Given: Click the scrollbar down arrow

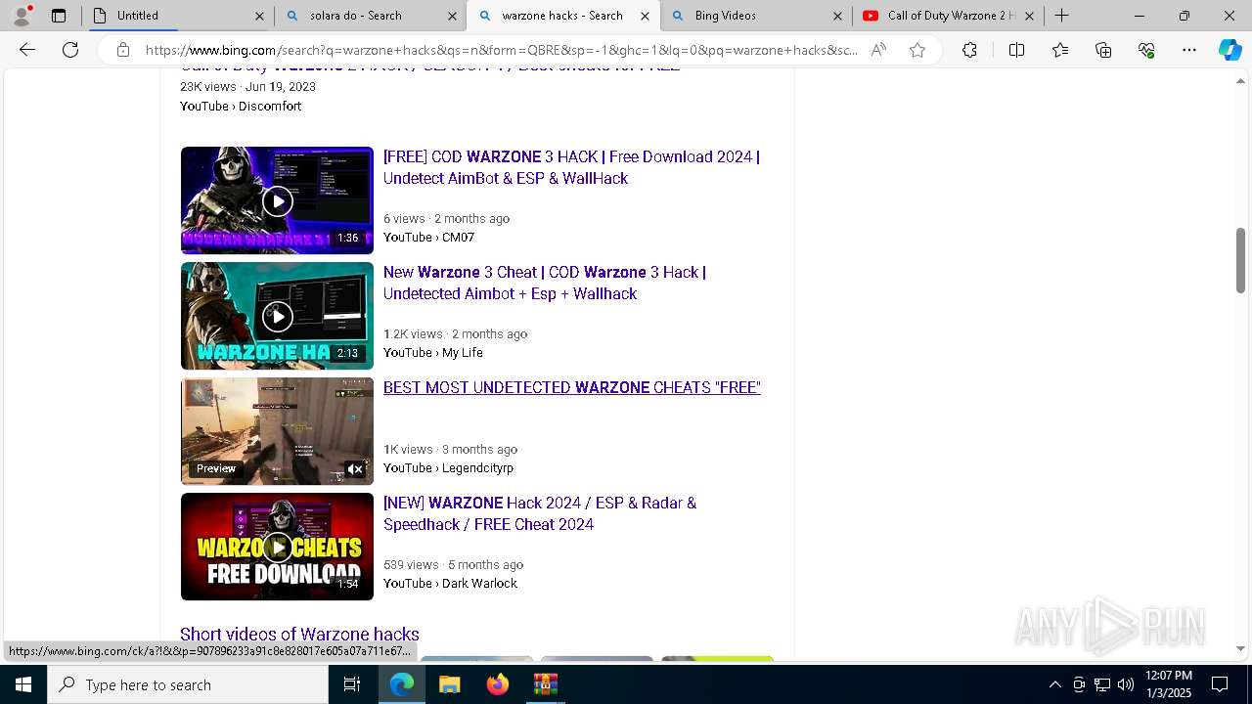Looking at the screenshot, I should (1240, 648).
